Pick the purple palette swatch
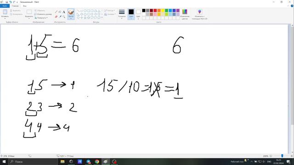Screen dimensions: 294x165 (x=178, y=11)
